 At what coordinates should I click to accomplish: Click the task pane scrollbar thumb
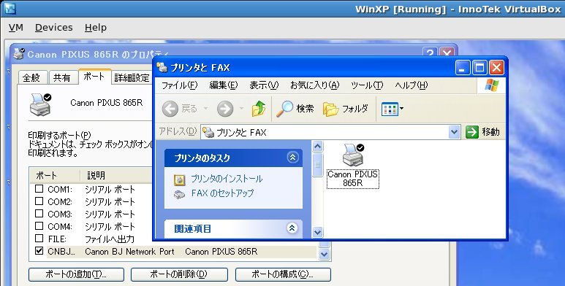click(317, 165)
